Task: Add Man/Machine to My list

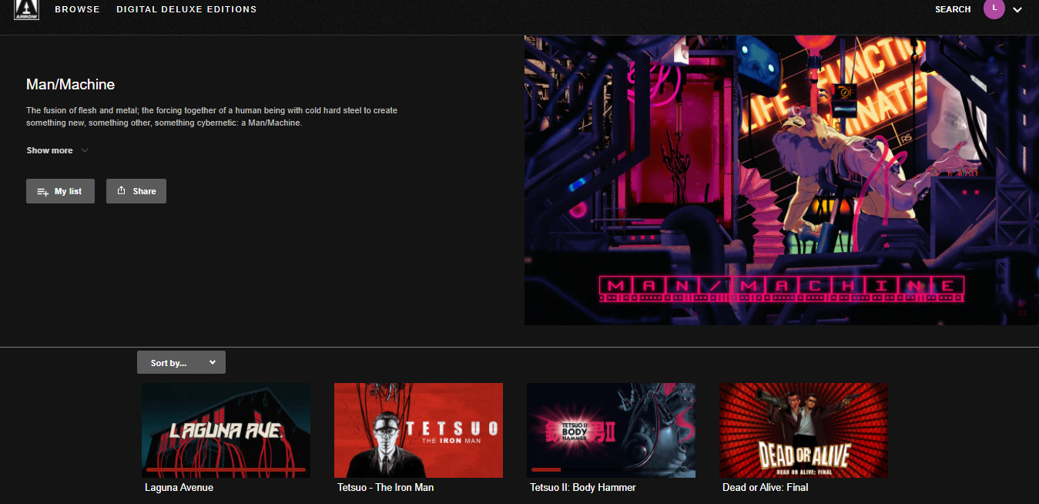Action: point(60,191)
